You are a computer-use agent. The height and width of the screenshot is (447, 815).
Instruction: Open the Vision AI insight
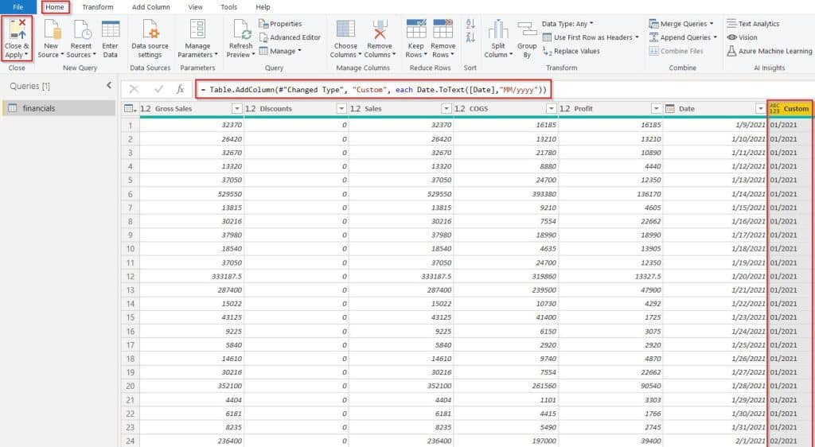742,37
